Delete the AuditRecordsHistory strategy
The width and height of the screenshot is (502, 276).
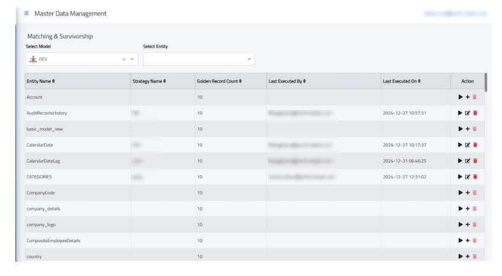tap(475, 113)
